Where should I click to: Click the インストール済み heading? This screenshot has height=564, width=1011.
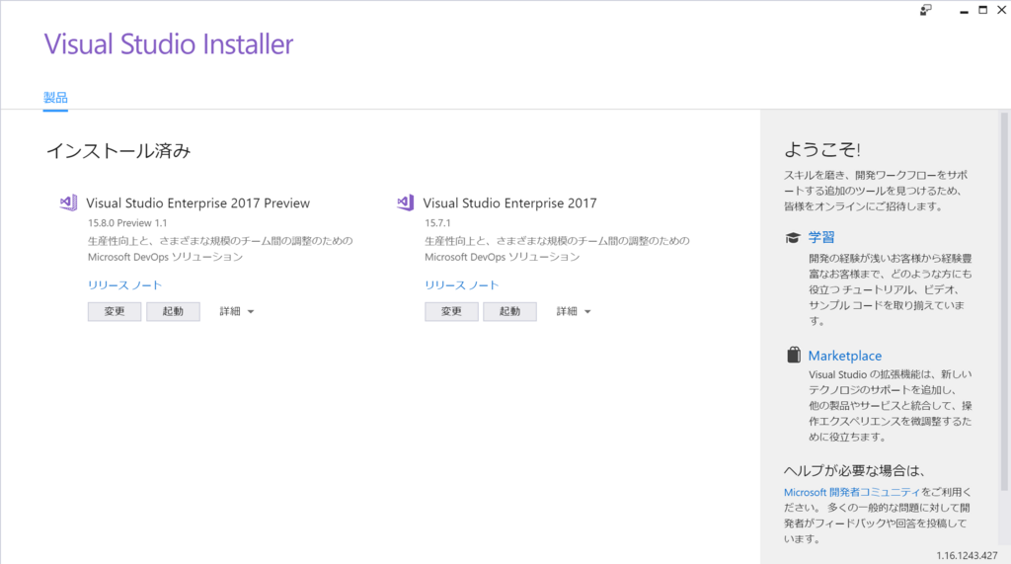pyautogui.click(x=118, y=150)
